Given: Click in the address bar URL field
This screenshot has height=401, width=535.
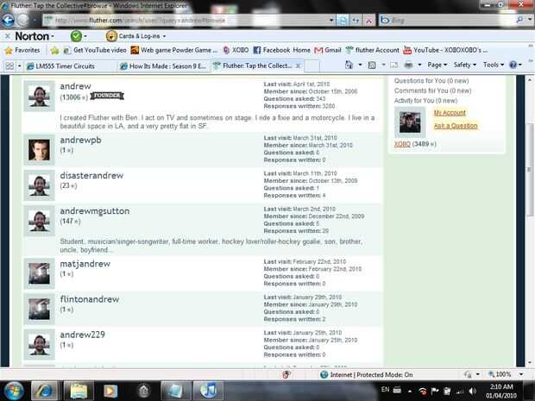Looking at the screenshot, I should click(187, 21).
